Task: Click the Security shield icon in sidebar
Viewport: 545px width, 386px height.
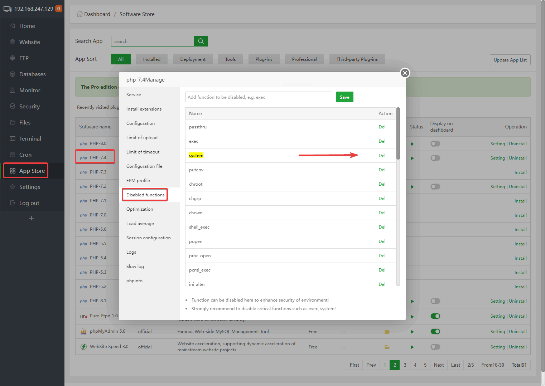Action: [x=13, y=107]
